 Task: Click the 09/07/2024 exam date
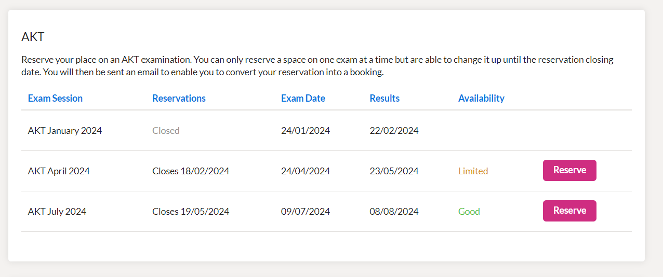[306, 212]
